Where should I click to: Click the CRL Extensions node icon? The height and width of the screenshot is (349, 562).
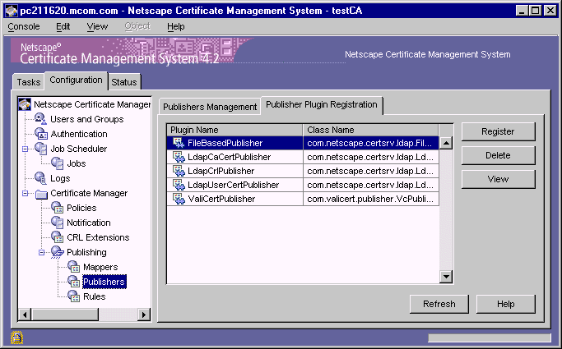(58, 237)
